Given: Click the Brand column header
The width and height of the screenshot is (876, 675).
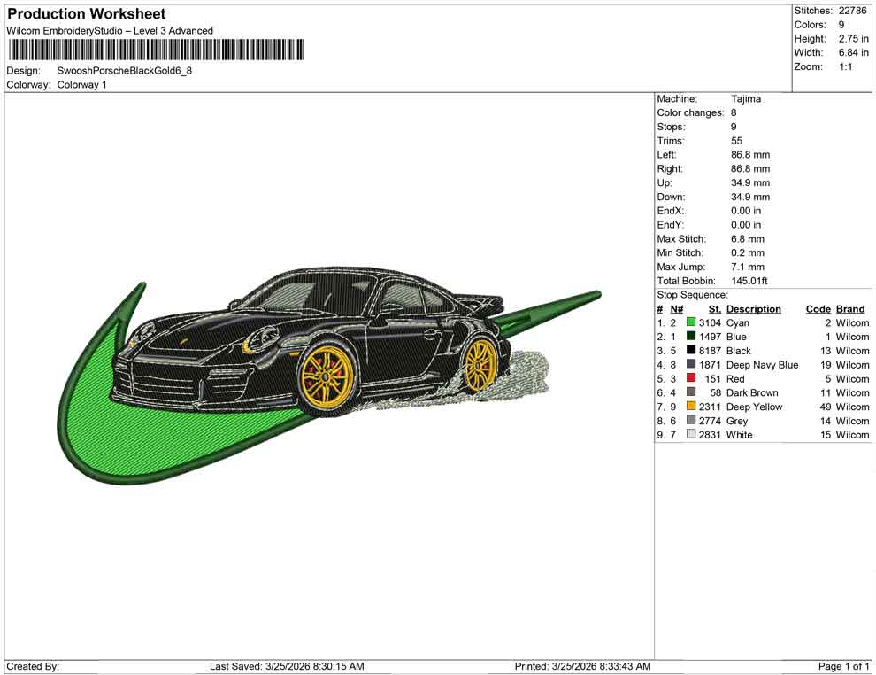Looking at the screenshot, I should (849, 308).
